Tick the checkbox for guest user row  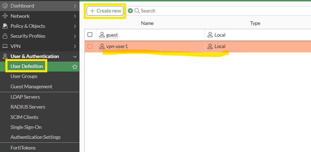click(90, 35)
